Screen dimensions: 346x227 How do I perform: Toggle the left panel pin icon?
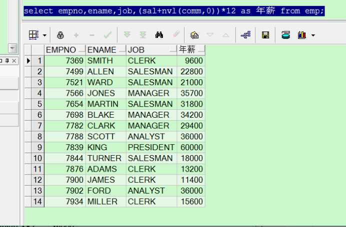click(x=7, y=60)
